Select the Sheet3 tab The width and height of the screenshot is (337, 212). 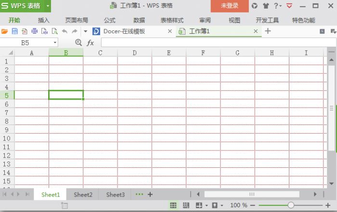pos(116,195)
